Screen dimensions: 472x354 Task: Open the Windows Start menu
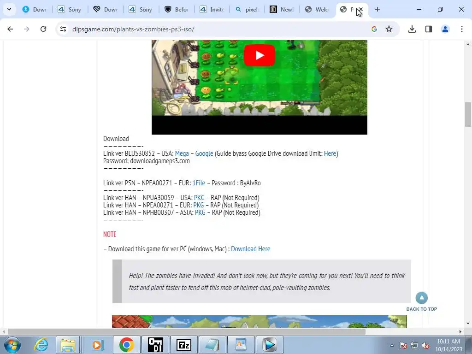[12, 345]
